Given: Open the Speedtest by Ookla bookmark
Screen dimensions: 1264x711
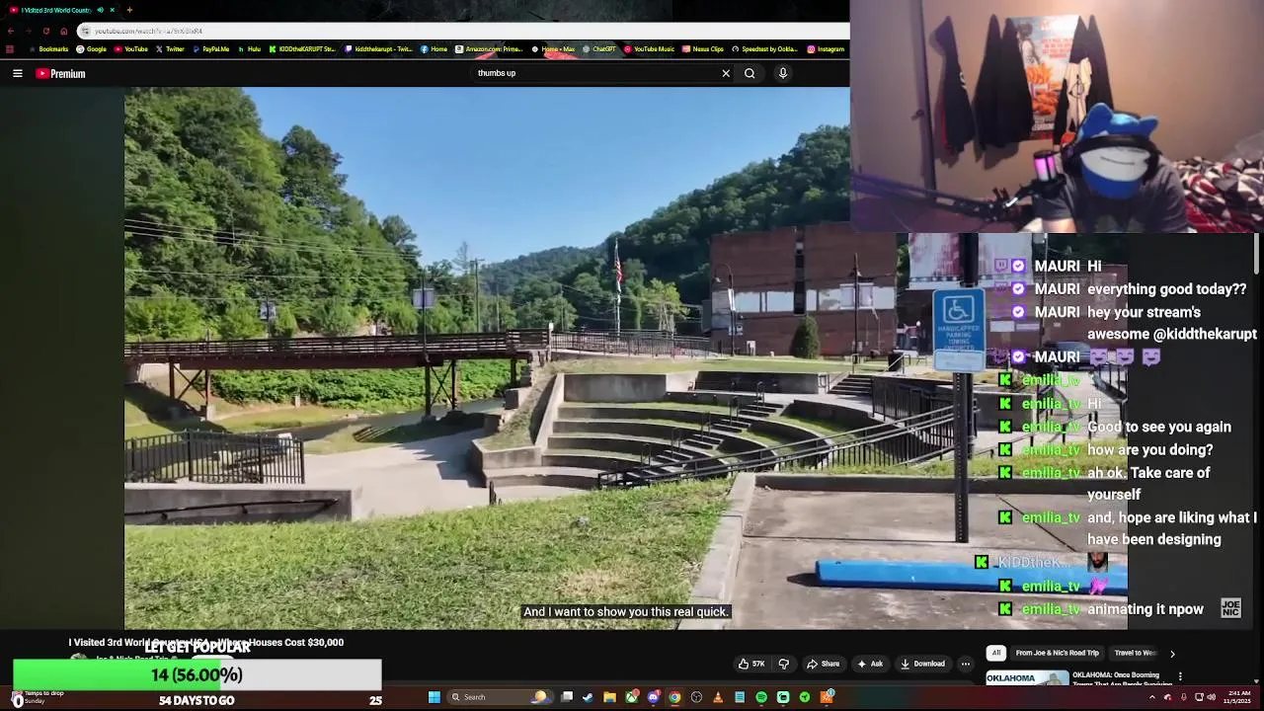Looking at the screenshot, I should click(x=764, y=48).
